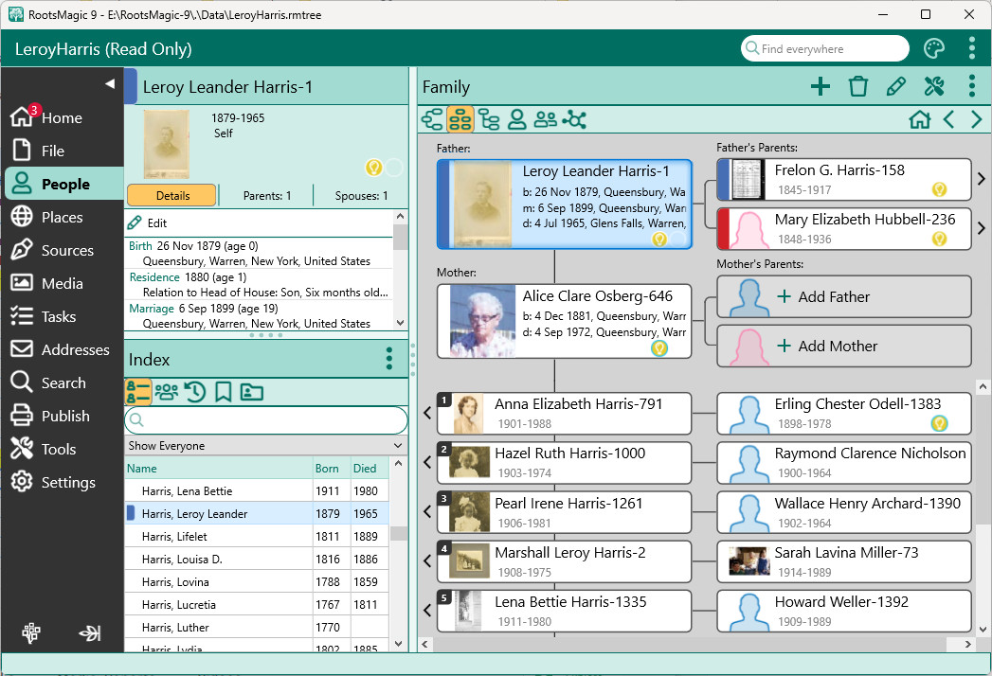Open the Sources menu in sidebar

66,251
